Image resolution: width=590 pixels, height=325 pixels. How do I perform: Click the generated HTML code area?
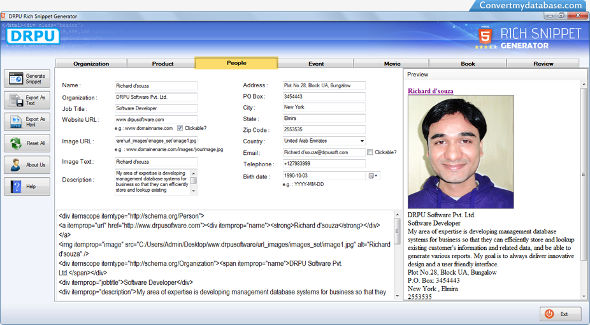tap(225, 254)
